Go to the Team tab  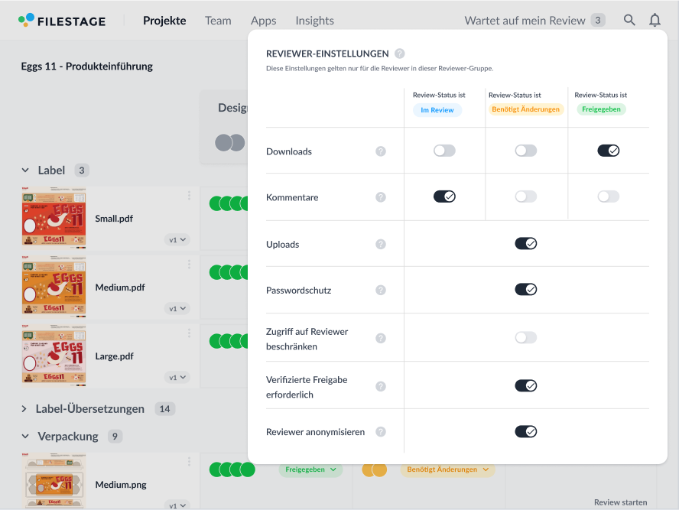[x=218, y=21]
